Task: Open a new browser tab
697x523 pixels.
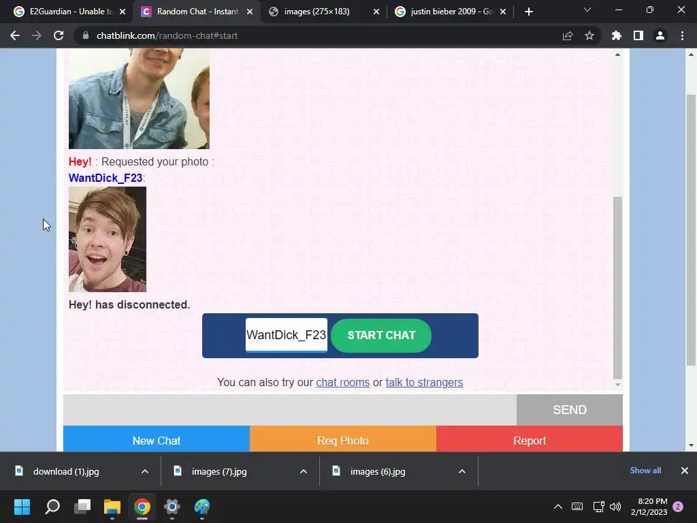Action: click(528, 12)
